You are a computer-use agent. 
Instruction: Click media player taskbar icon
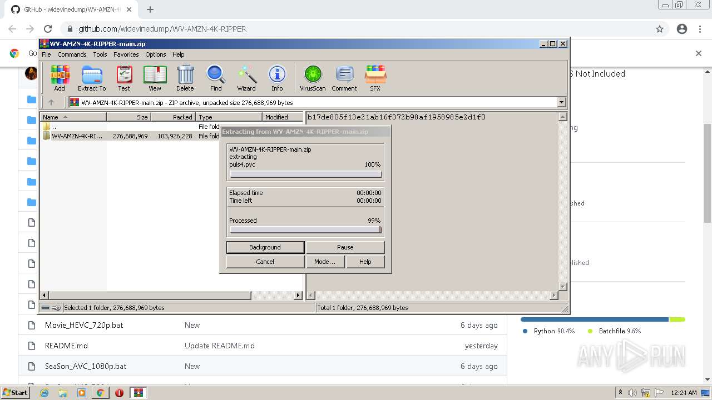82,393
